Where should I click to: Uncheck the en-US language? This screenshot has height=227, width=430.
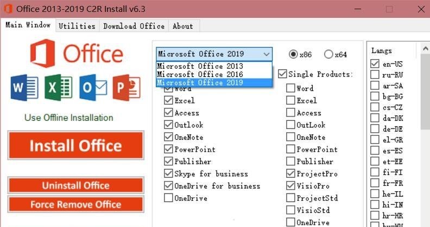coord(375,64)
